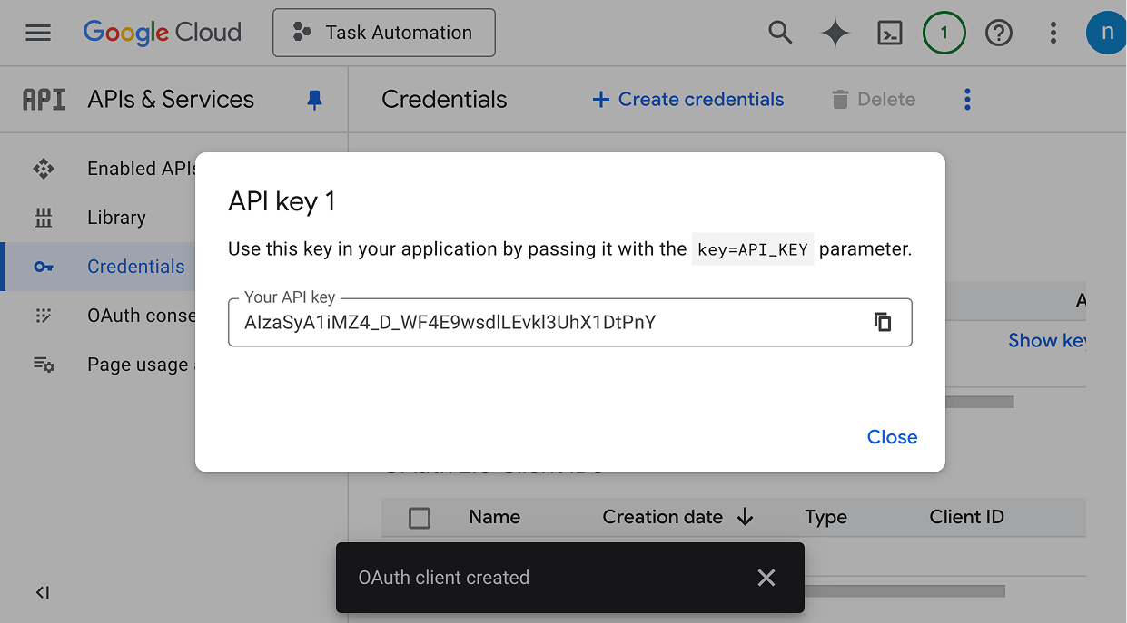
Task: Collapse the left navigation sidebar
Action: pyautogui.click(x=43, y=592)
